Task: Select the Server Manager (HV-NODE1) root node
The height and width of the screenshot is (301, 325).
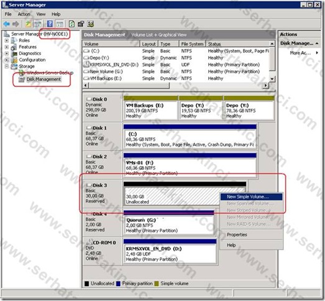Action: tap(39, 34)
